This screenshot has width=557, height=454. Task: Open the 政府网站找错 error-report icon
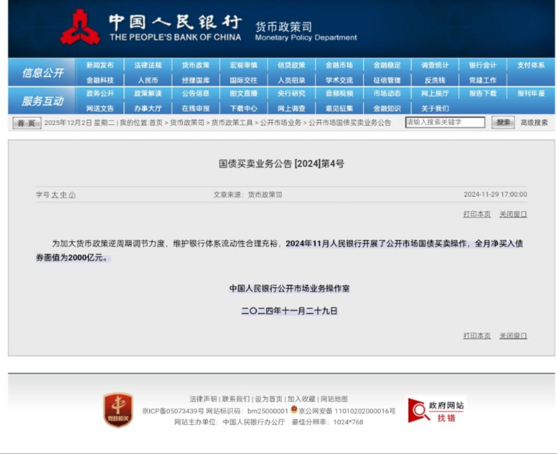(436, 411)
